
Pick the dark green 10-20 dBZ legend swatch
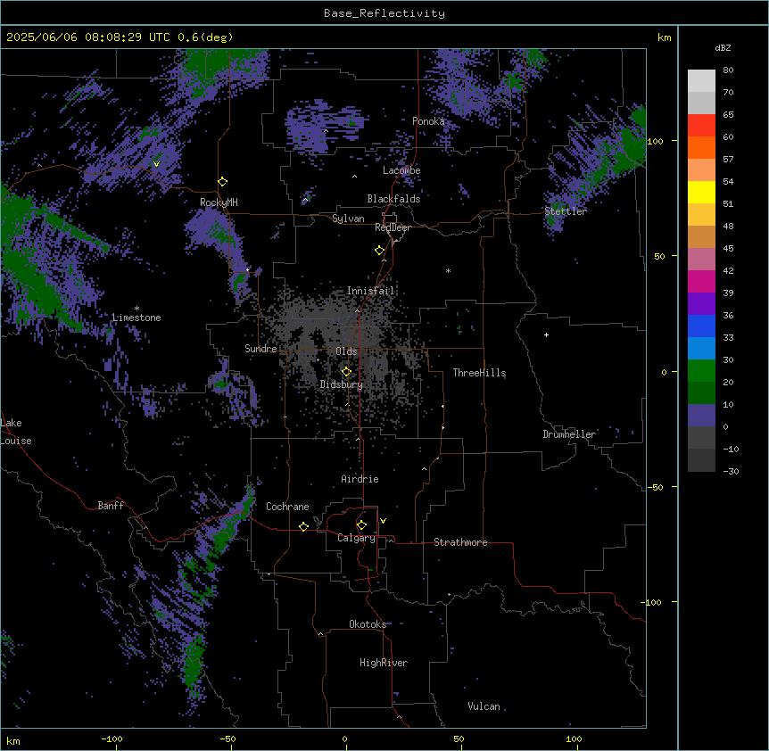coord(701,393)
